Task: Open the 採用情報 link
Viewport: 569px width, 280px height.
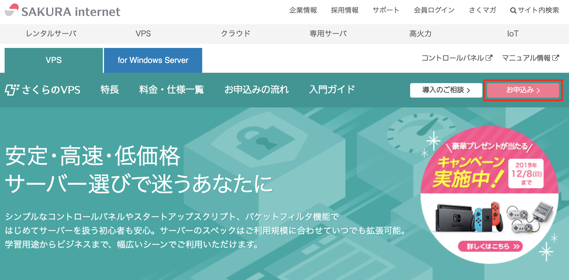Action: 345,10
